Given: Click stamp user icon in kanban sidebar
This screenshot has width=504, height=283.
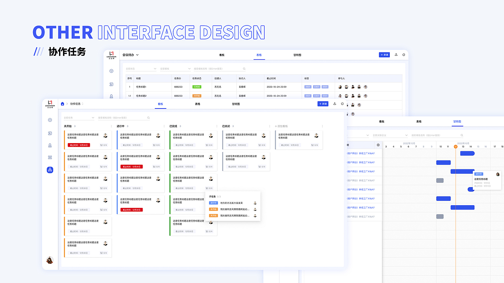Looking at the screenshot, I should click(x=50, y=145).
